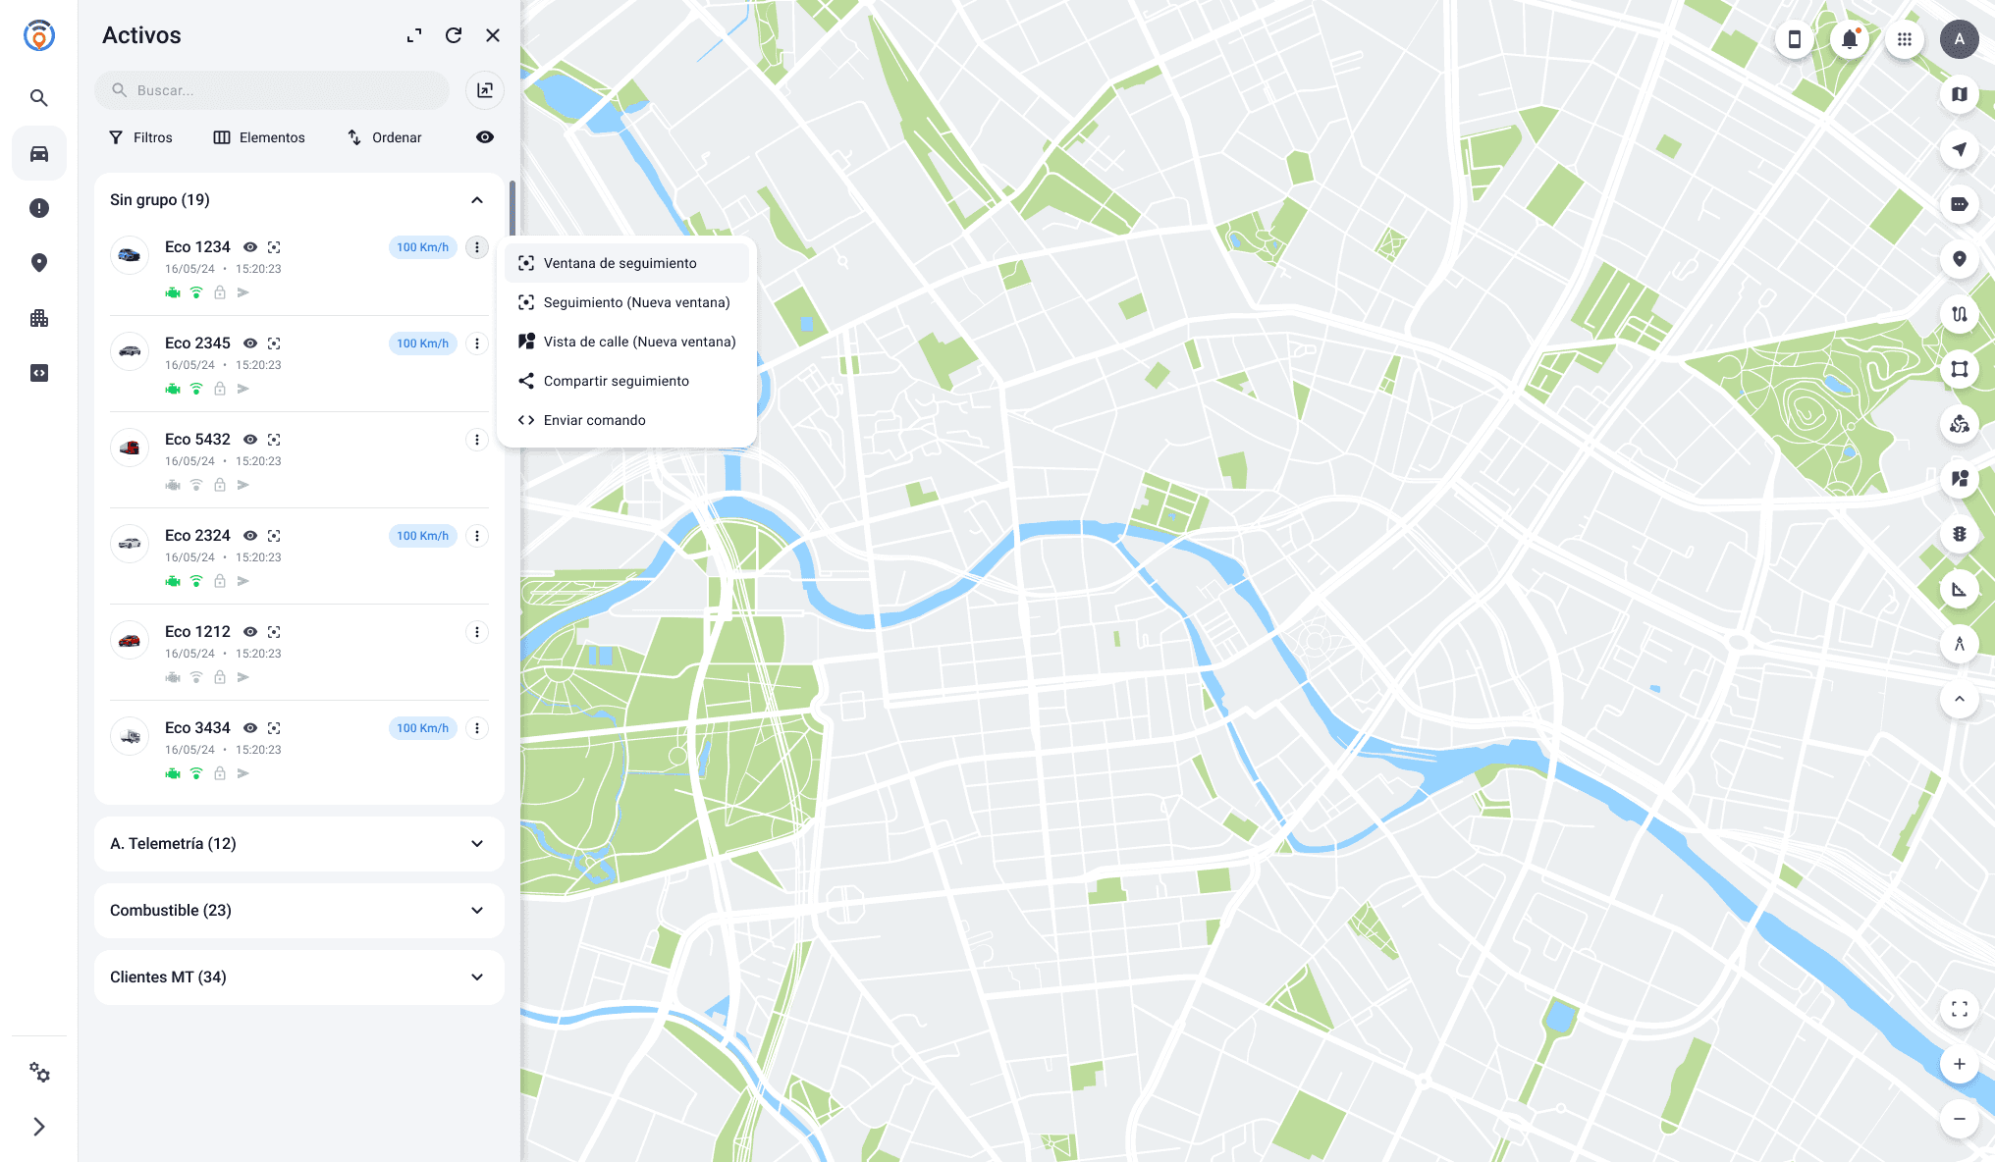Click the export report icon beside the search field
Image resolution: width=1995 pixels, height=1162 pixels.
click(x=485, y=90)
